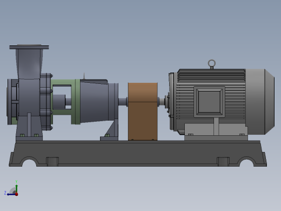Screen dimensions: 281x211
Task: Select the lifting eye bolt atop the motor
Action: 212,64
